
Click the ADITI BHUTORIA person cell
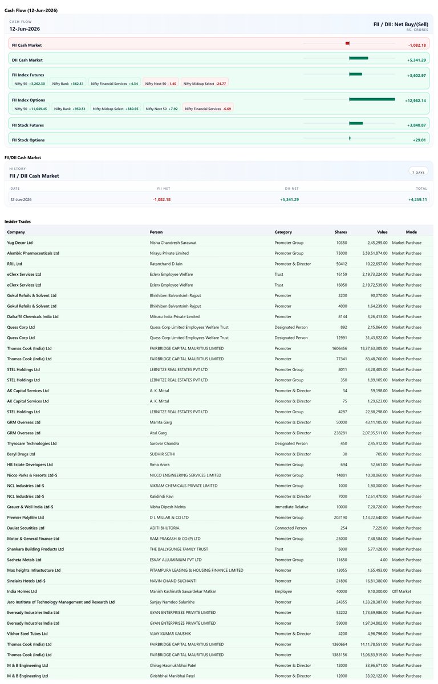(x=164, y=528)
